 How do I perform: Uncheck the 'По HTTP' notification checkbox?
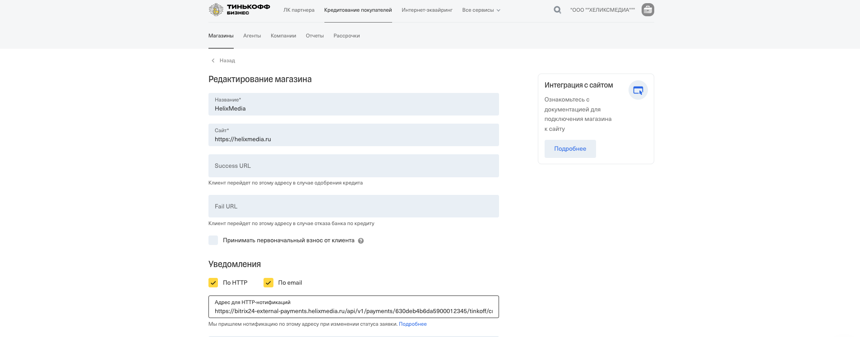click(x=213, y=282)
